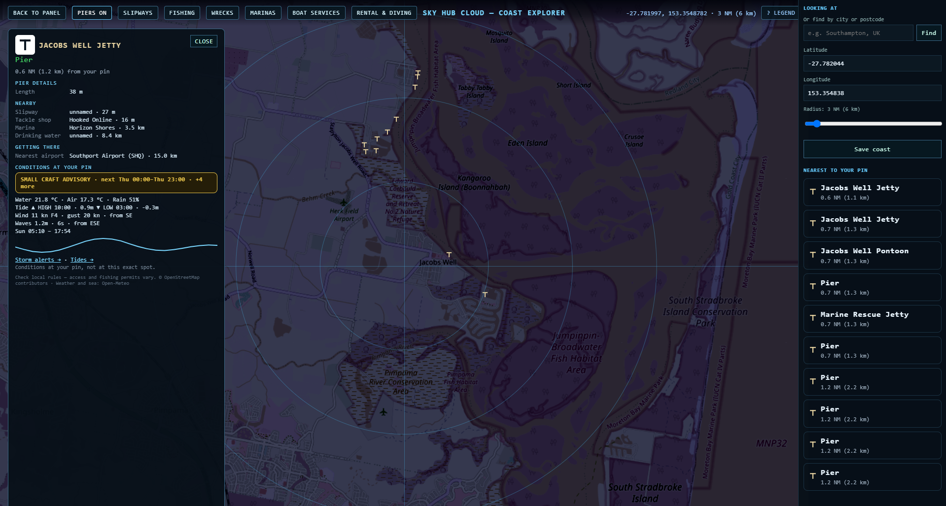
Task: Click the Longitude input field
Action: (x=872, y=93)
